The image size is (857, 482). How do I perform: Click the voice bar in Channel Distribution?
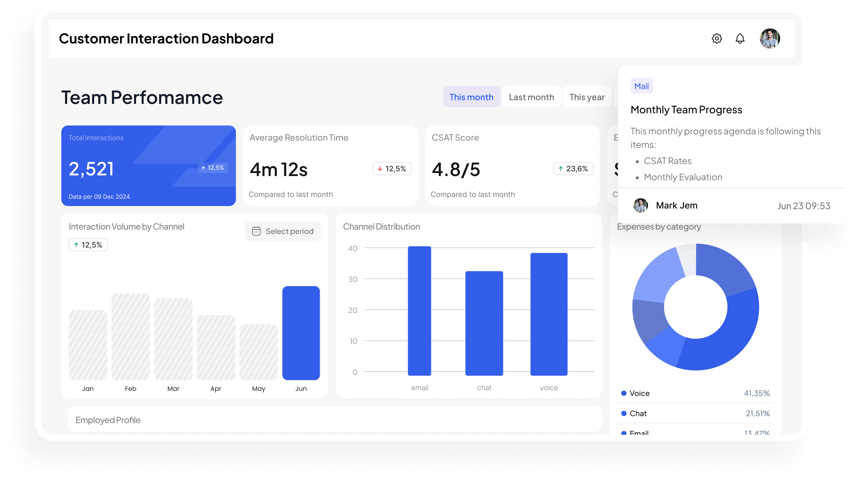[x=548, y=314]
